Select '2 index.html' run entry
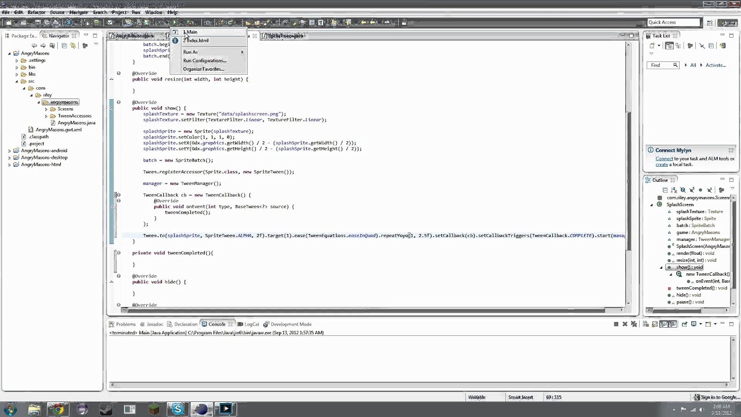The image size is (741, 417). [x=208, y=41]
